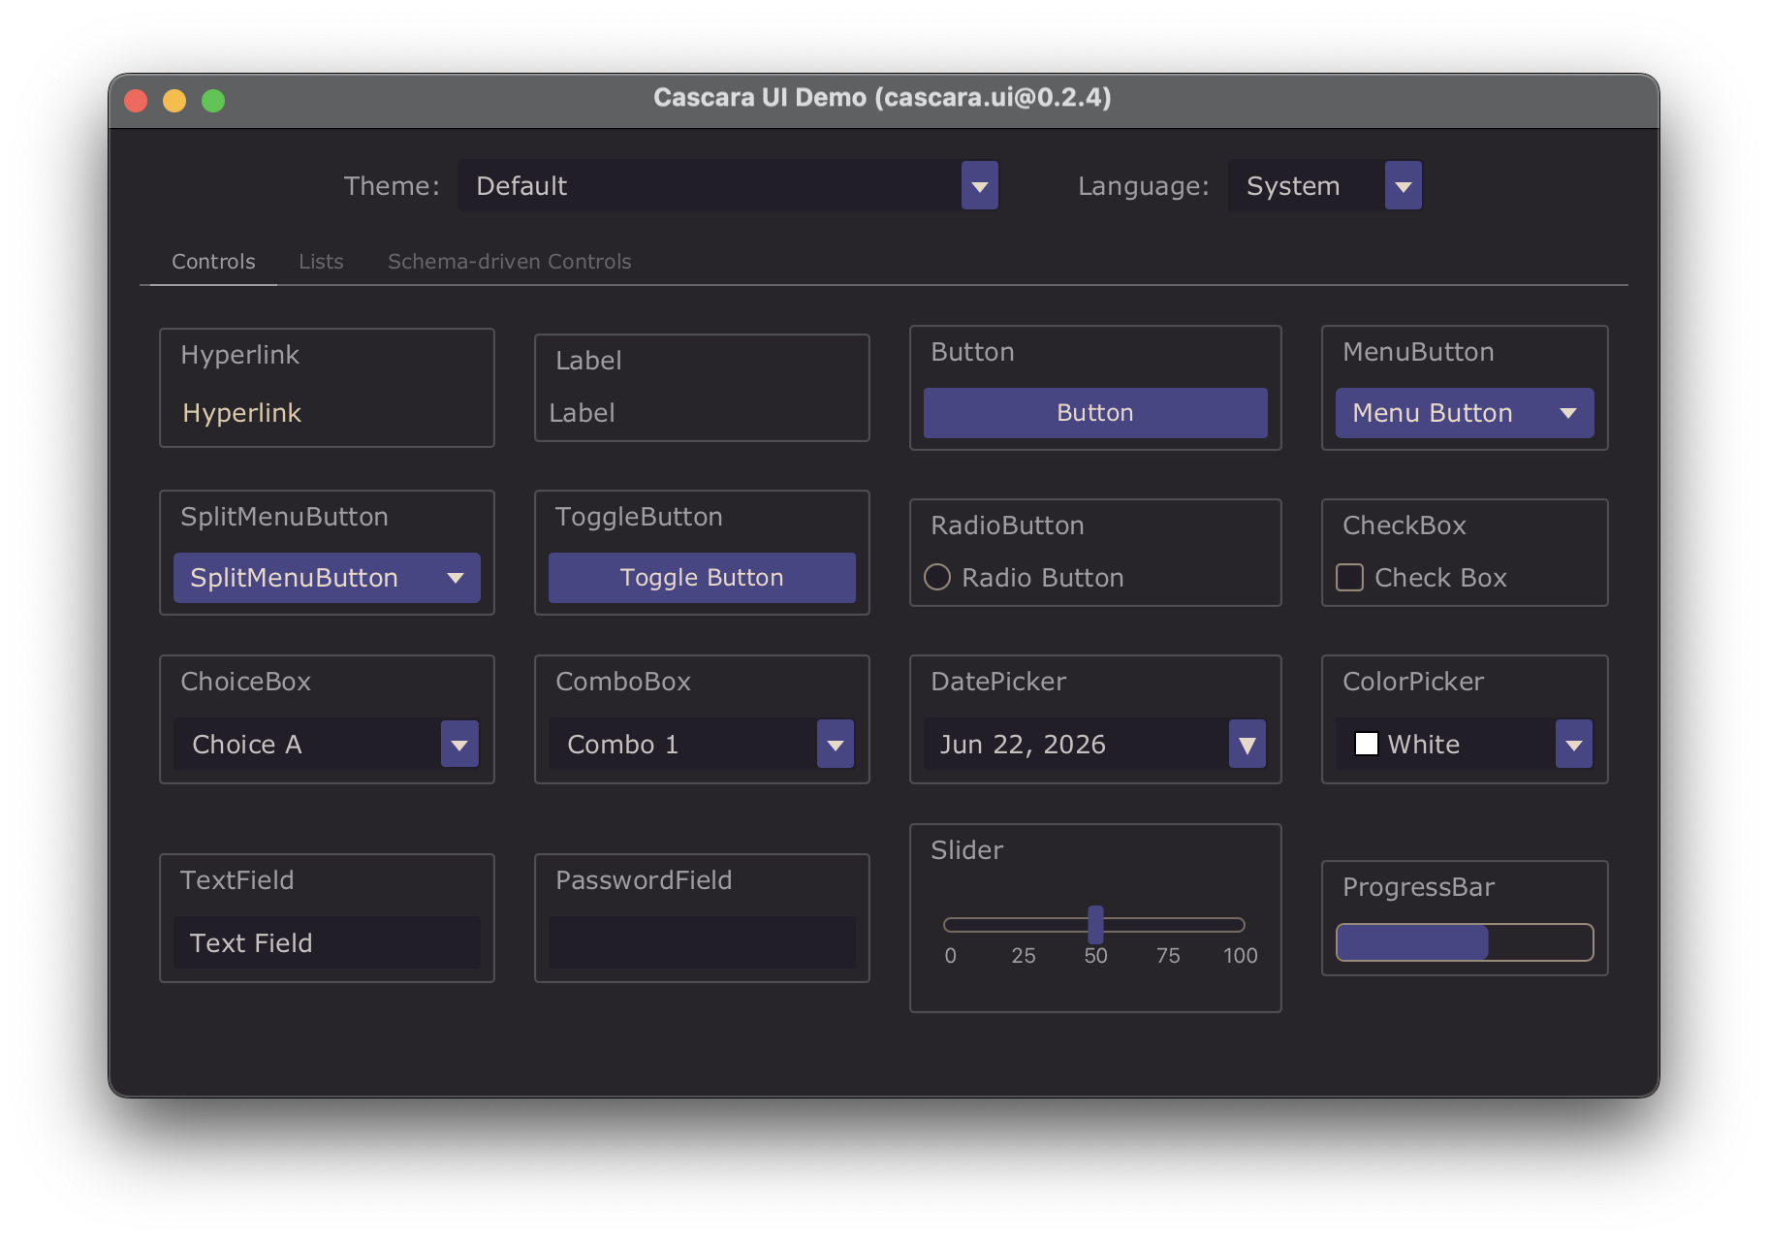Image resolution: width=1768 pixels, height=1241 pixels.
Task: Switch to the Lists tab
Action: (321, 262)
